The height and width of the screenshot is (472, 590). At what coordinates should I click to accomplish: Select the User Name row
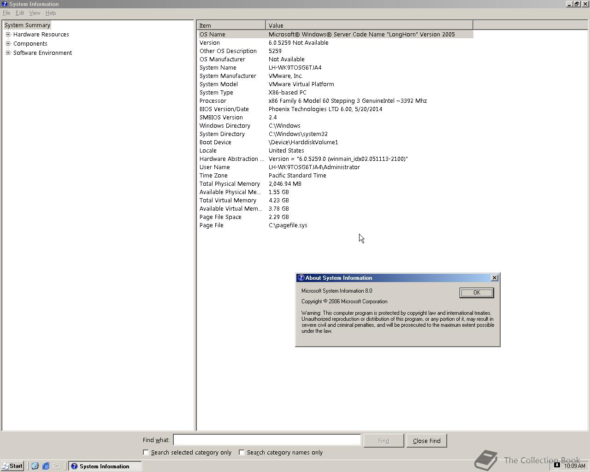[x=336, y=167]
